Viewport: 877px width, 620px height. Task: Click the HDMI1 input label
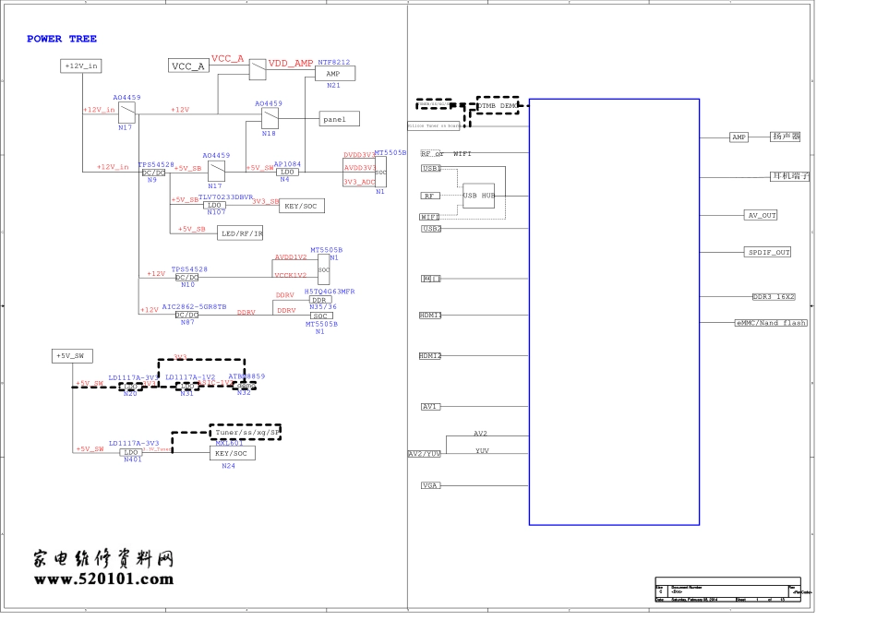click(x=430, y=316)
